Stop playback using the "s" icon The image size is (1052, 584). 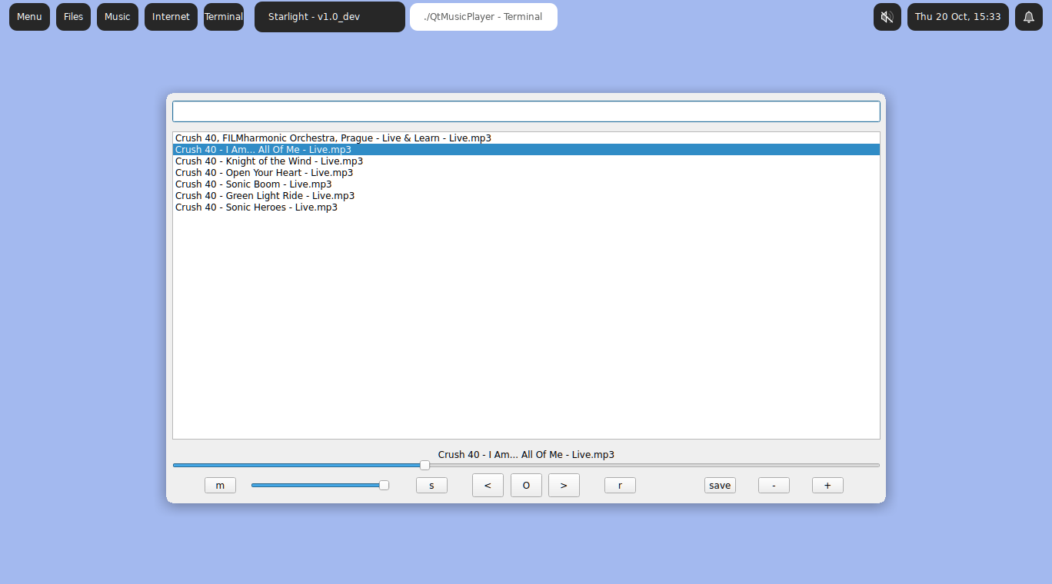(x=431, y=485)
